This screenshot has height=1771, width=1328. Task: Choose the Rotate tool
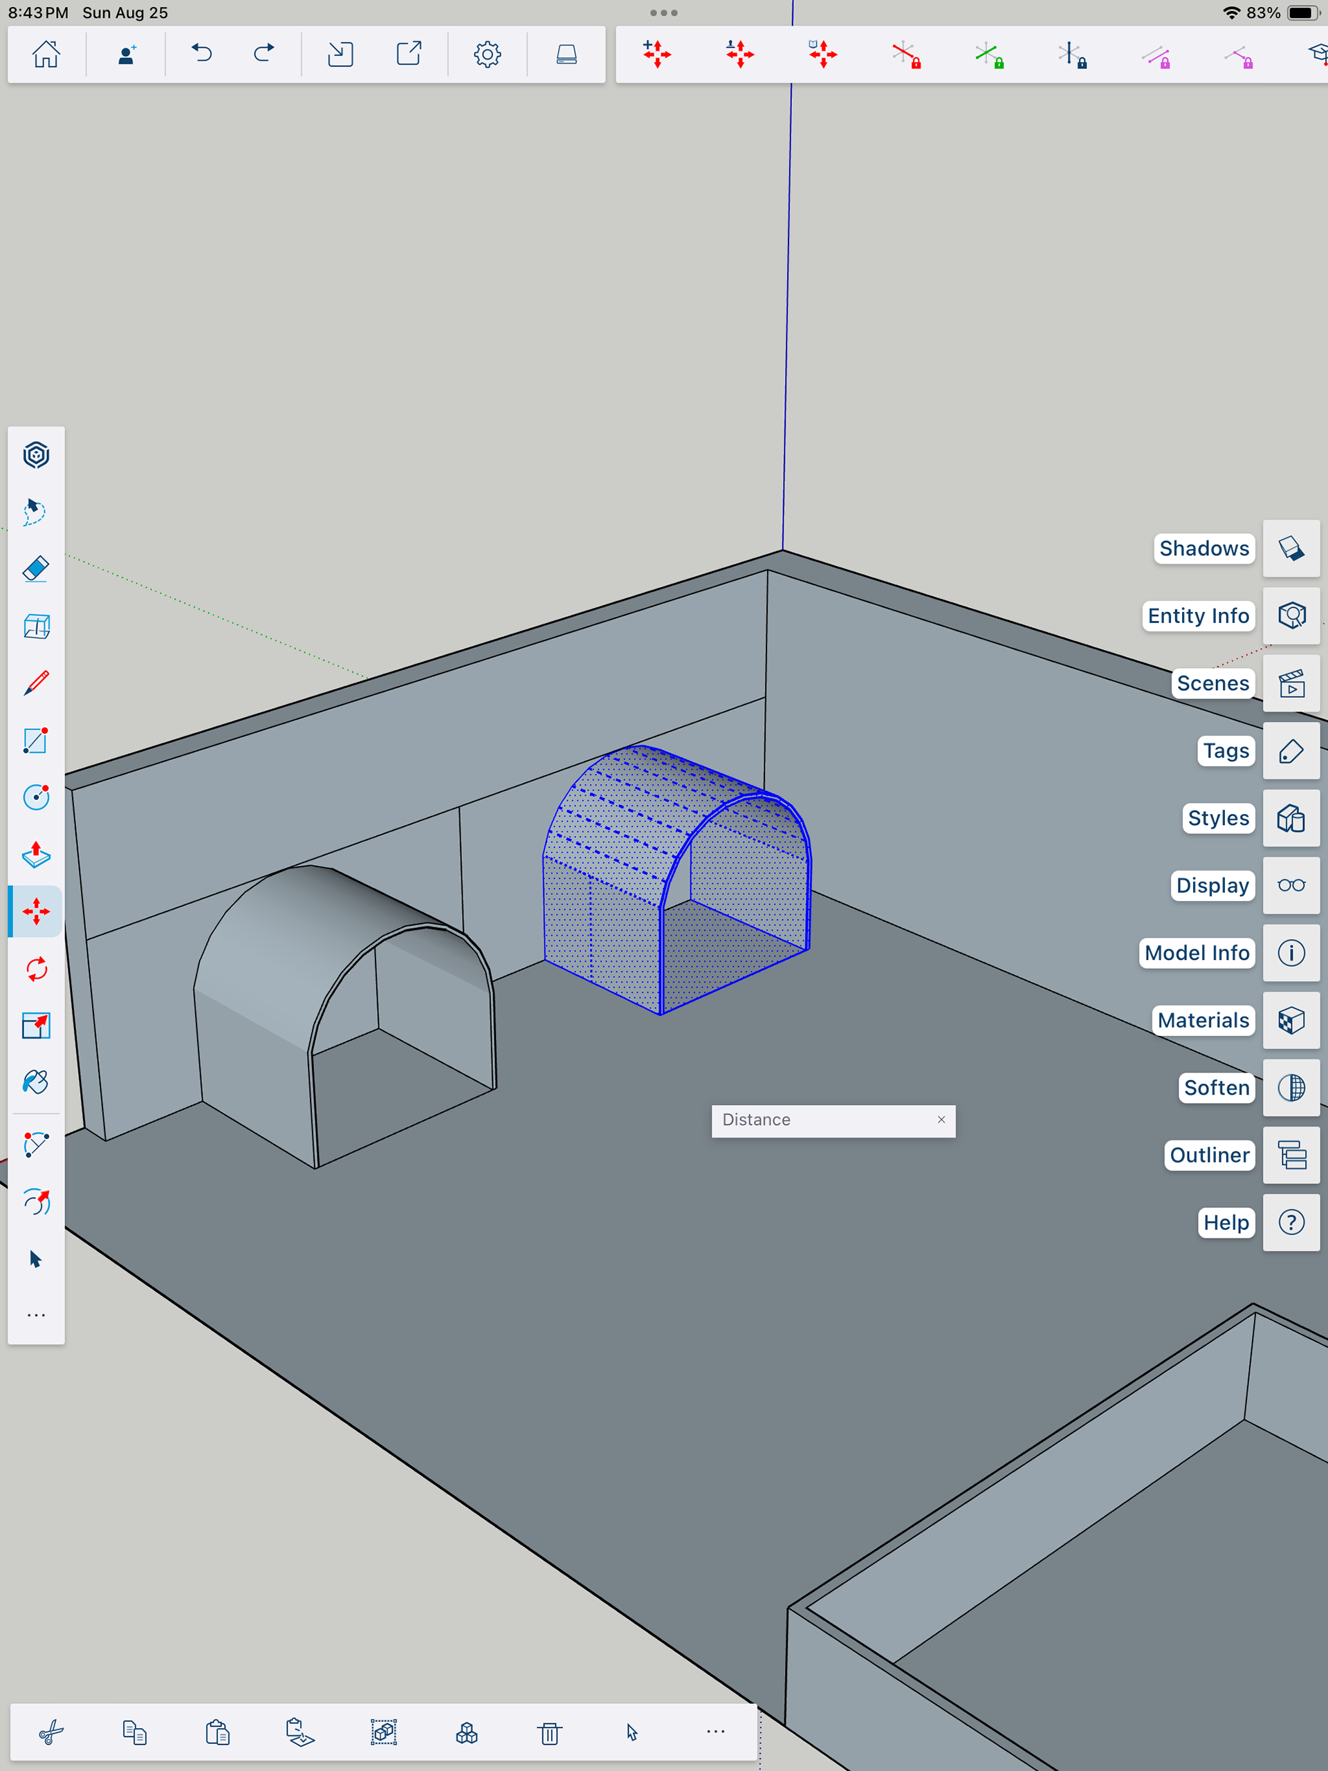click(36, 969)
